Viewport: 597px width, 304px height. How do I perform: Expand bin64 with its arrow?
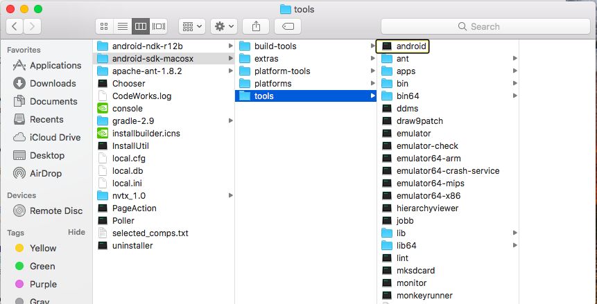click(514, 96)
